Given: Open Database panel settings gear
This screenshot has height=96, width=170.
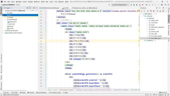Looking at the screenshot, I should tap(163, 8).
